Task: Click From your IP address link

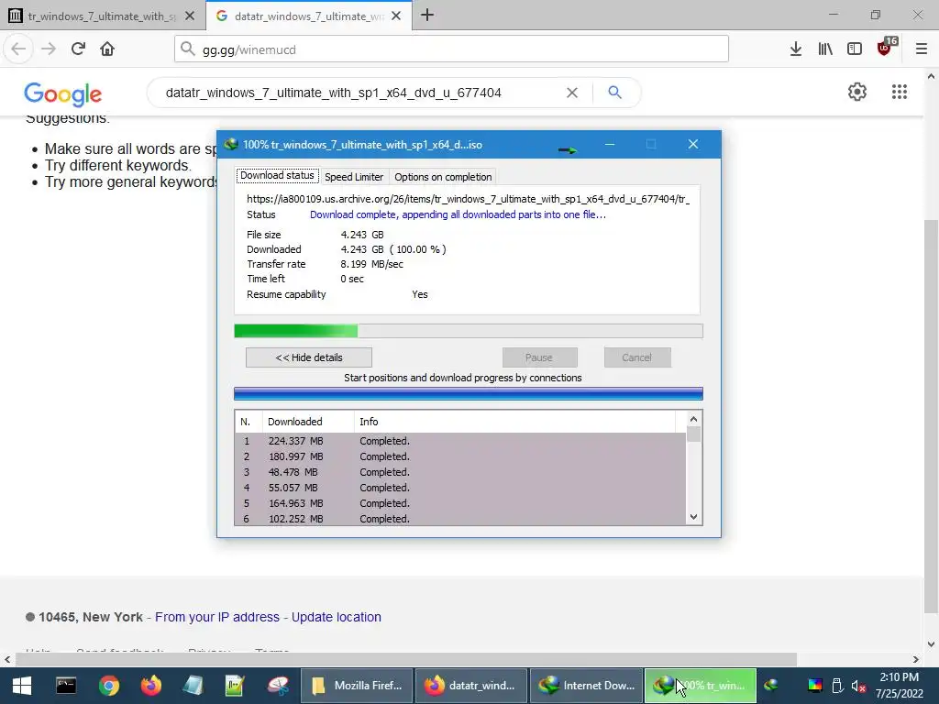Action: click(x=217, y=617)
